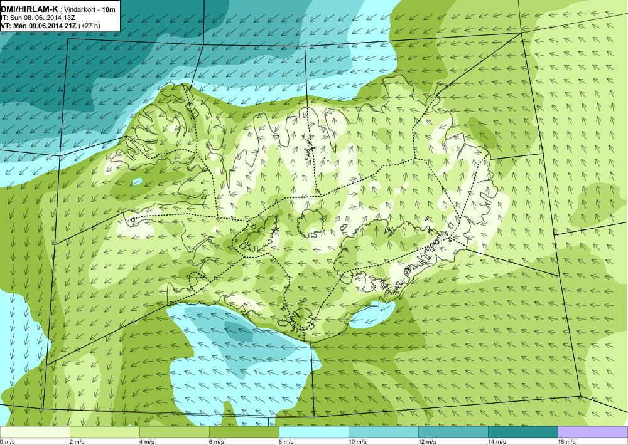This screenshot has height=445, width=628.
Task: Click the "10 m/s" legend label
Action: (x=357, y=441)
